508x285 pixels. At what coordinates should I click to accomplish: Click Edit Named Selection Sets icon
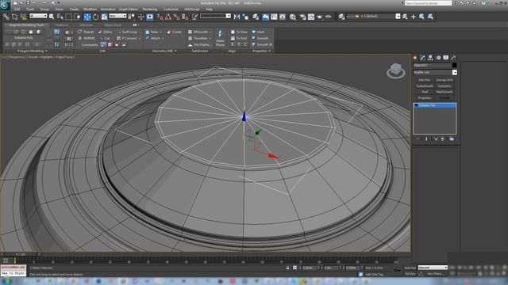click(194, 17)
